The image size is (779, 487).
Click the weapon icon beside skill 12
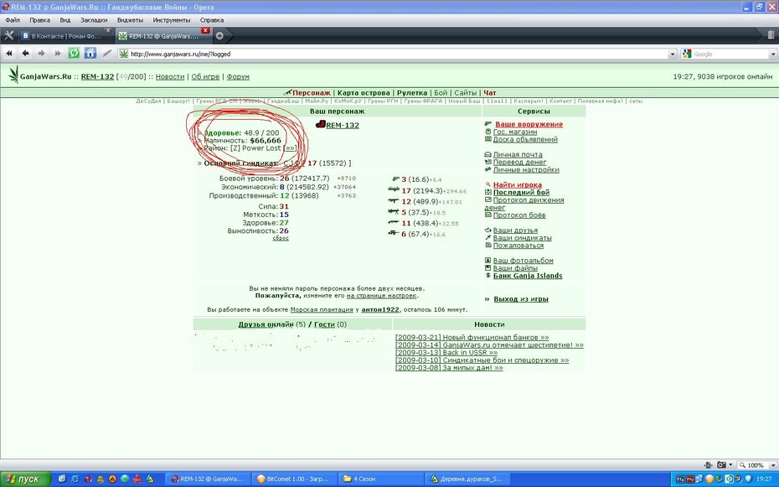pyautogui.click(x=394, y=201)
